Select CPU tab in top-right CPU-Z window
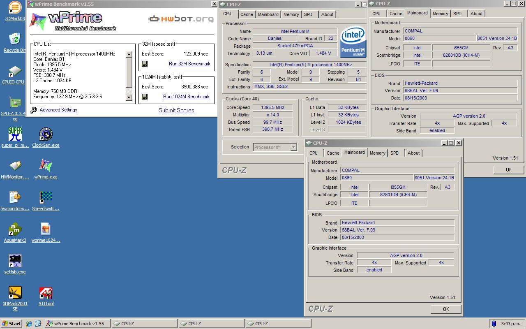Image resolution: width=526 pixels, height=329 pixels. coord(376,14)
